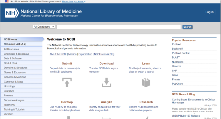This screenshot has height=119, width=221.
Task: Click the Download arrow tray icon
Action: tap(107, 82)
